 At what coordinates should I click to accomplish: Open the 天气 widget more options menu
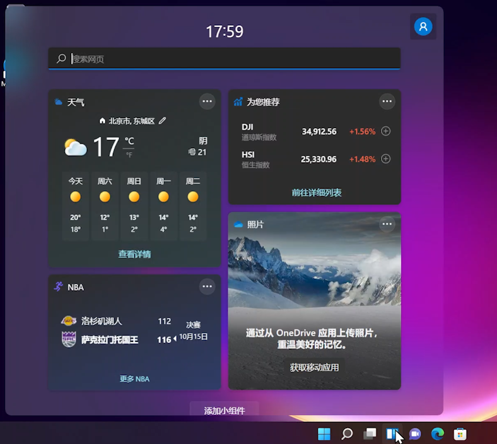[x=207, y=102]
